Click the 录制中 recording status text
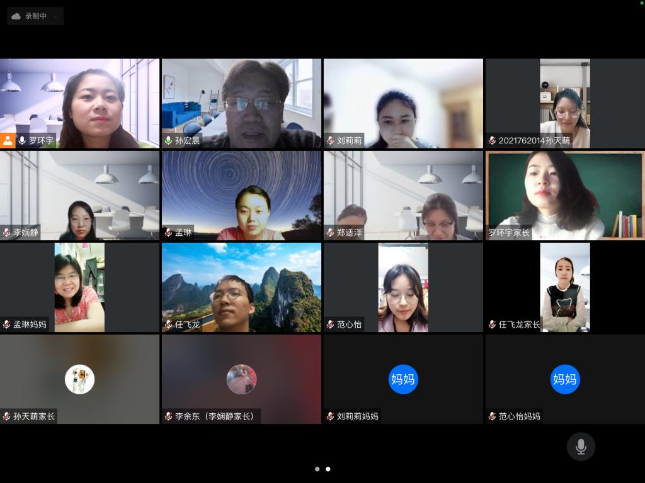 (36, 16)
